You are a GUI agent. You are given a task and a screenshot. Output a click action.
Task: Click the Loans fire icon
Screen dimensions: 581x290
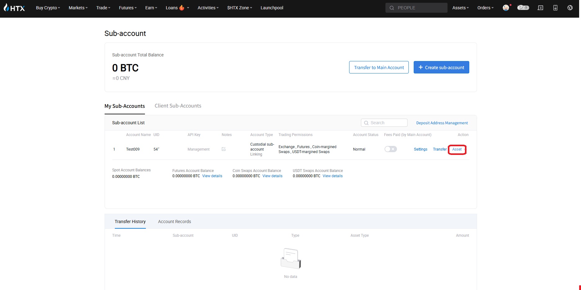pyautogui.click(x=182, y=8)
